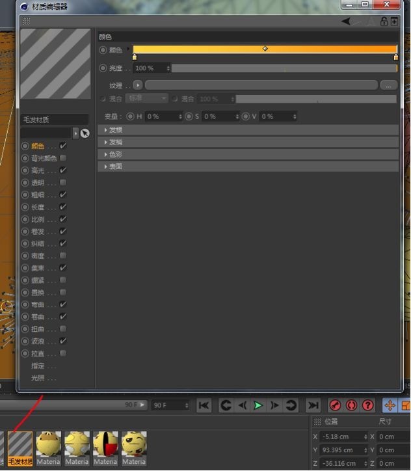Click the question mark keyframe selection icon
Image resolution: width=411 pixels, height=471 pixels.
click(367, 405)
